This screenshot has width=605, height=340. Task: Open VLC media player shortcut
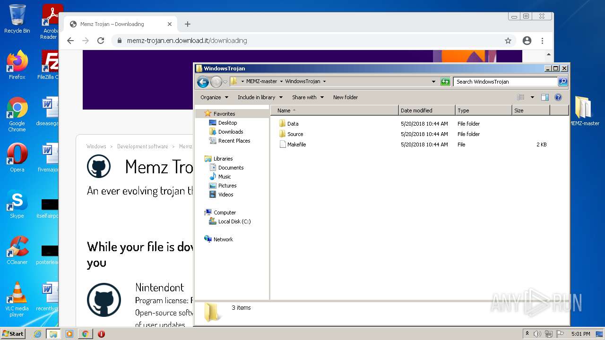tap(17, 299)
